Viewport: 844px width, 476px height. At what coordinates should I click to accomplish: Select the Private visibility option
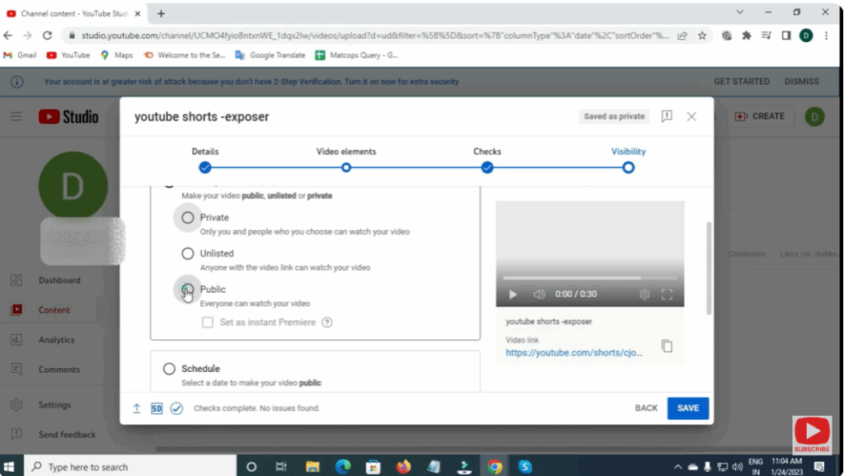click(187, 217)
